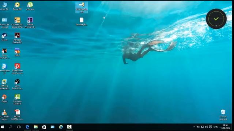234x131 pixels.
Task: Select the blank ShowKeyPlus document file
Action: click(82, 22)
